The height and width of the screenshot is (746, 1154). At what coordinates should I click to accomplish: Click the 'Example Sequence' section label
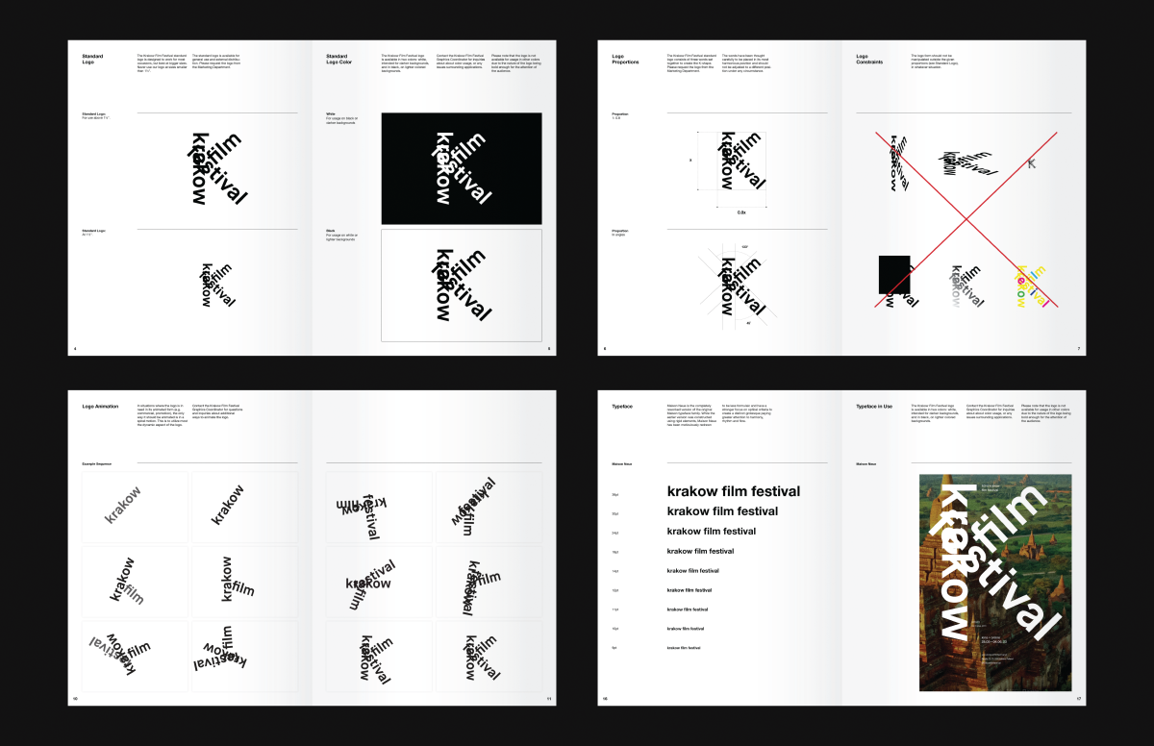click(97, 464)
